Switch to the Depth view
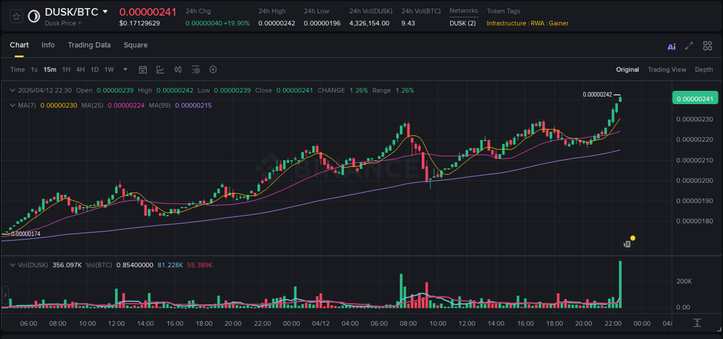723x339 pixels. (x=703, y=69)
